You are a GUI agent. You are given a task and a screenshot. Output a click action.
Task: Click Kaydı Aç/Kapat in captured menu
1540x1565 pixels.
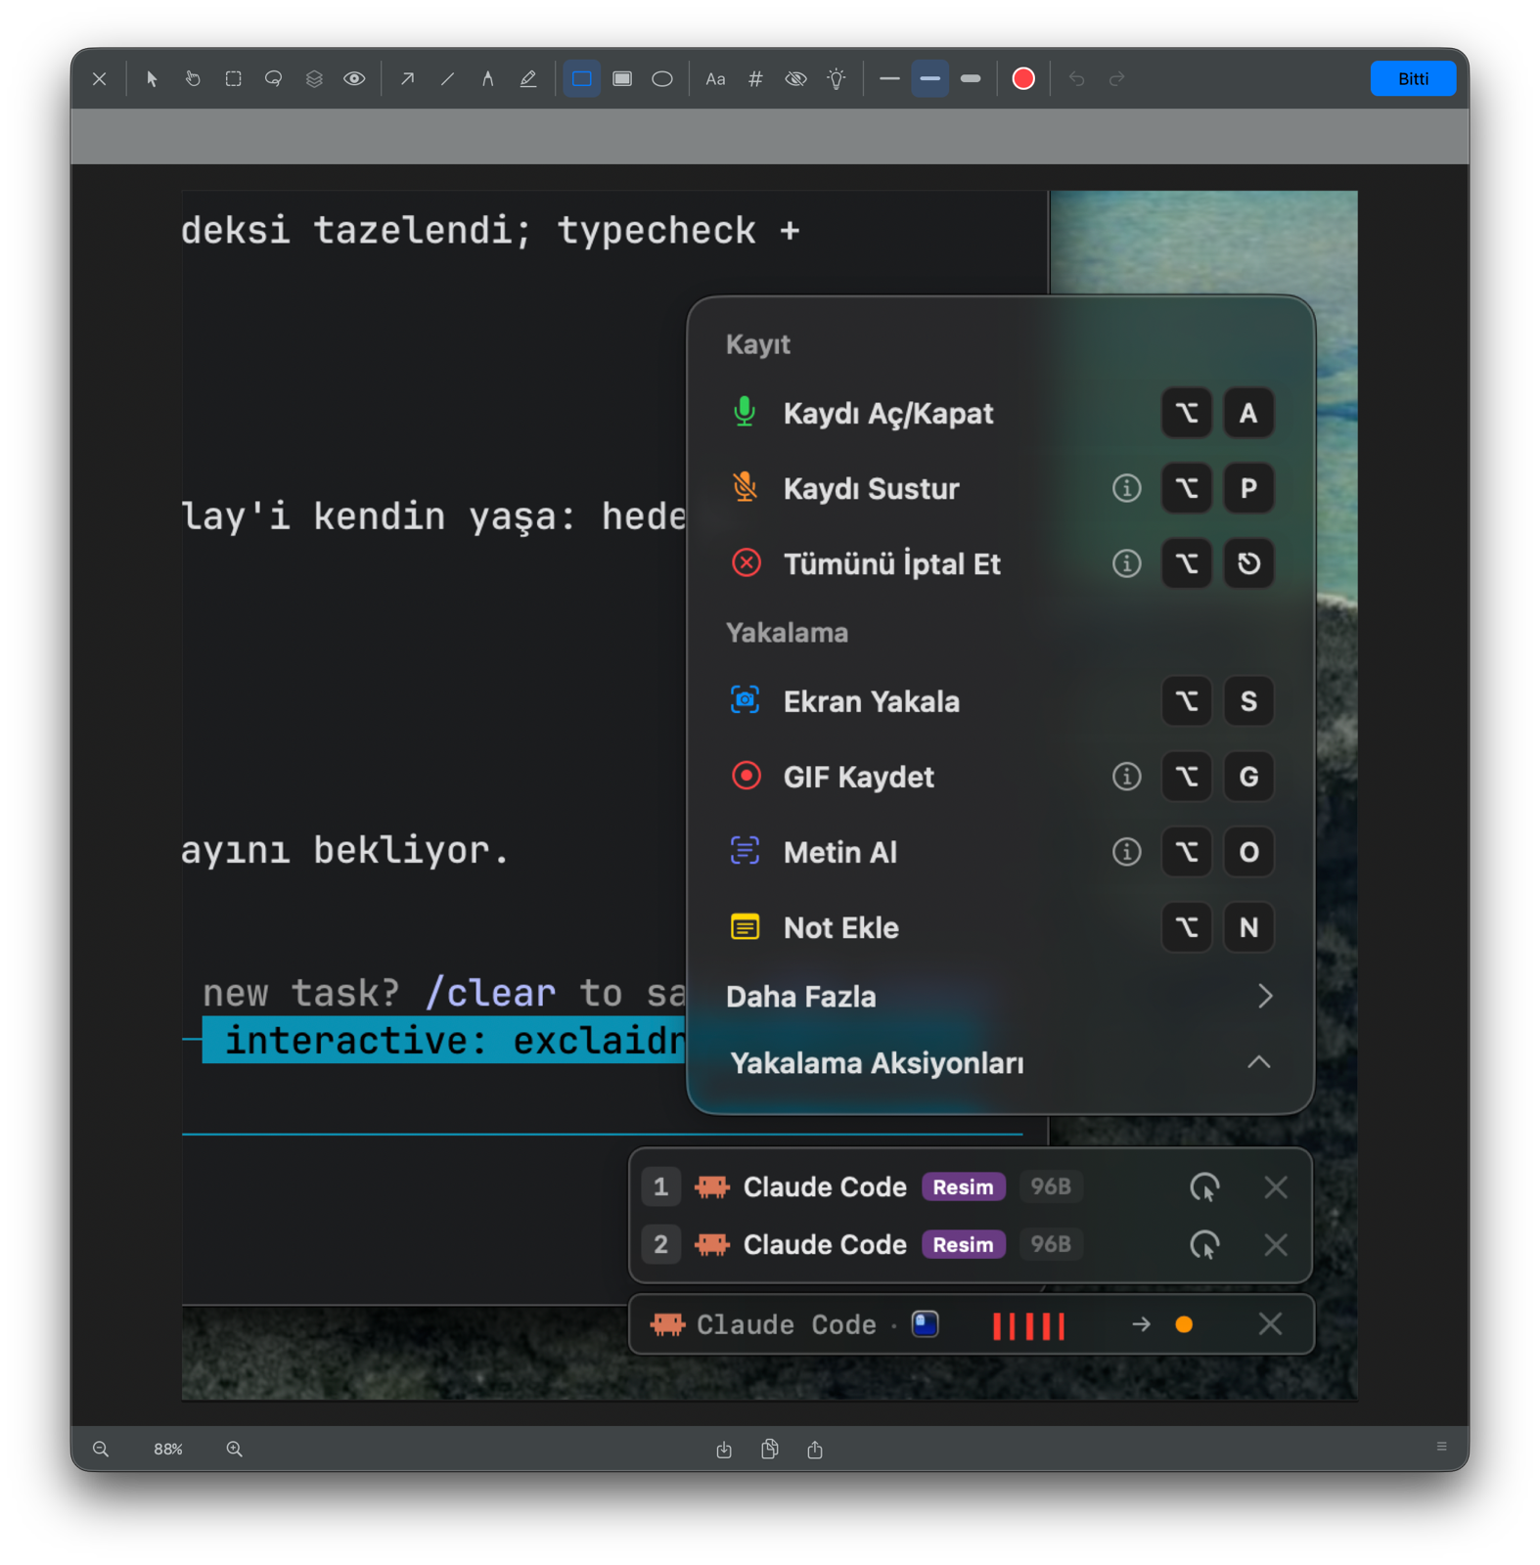1000,414
